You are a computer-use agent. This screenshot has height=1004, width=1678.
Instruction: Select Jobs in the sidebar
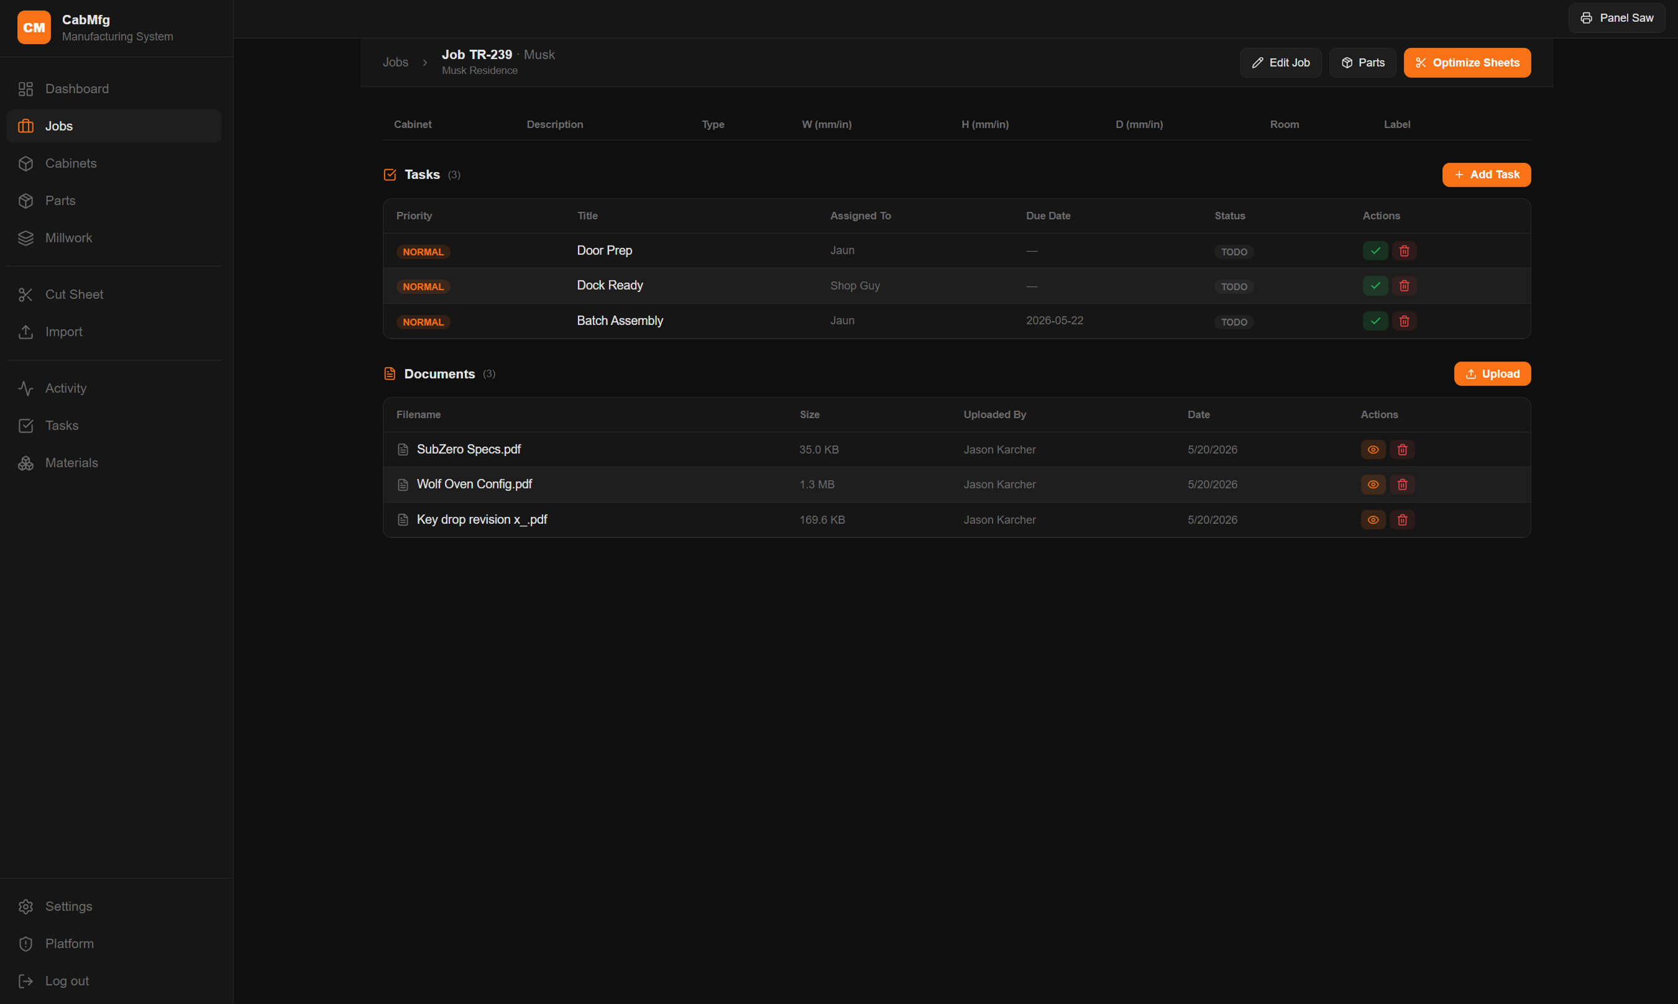(x=114, y=126)
